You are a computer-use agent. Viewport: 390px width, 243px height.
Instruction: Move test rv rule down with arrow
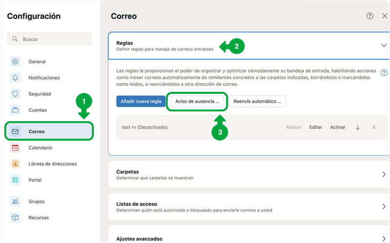click(358, 127)
